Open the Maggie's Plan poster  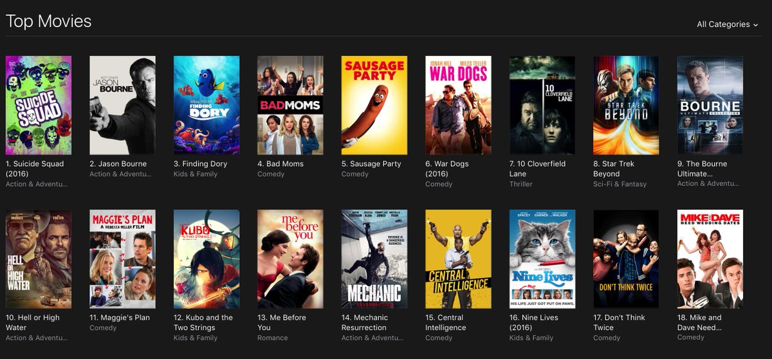click(122, 259)
